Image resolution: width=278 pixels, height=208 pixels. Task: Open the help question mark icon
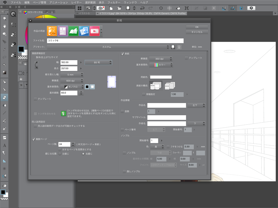pyautogui.click(x=251, y=8)
